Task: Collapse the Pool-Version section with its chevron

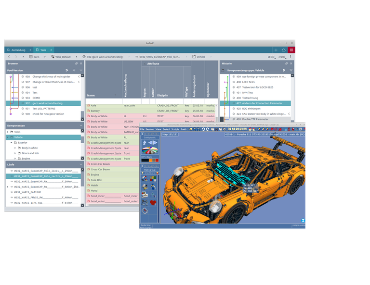Action: click(81, 70)
